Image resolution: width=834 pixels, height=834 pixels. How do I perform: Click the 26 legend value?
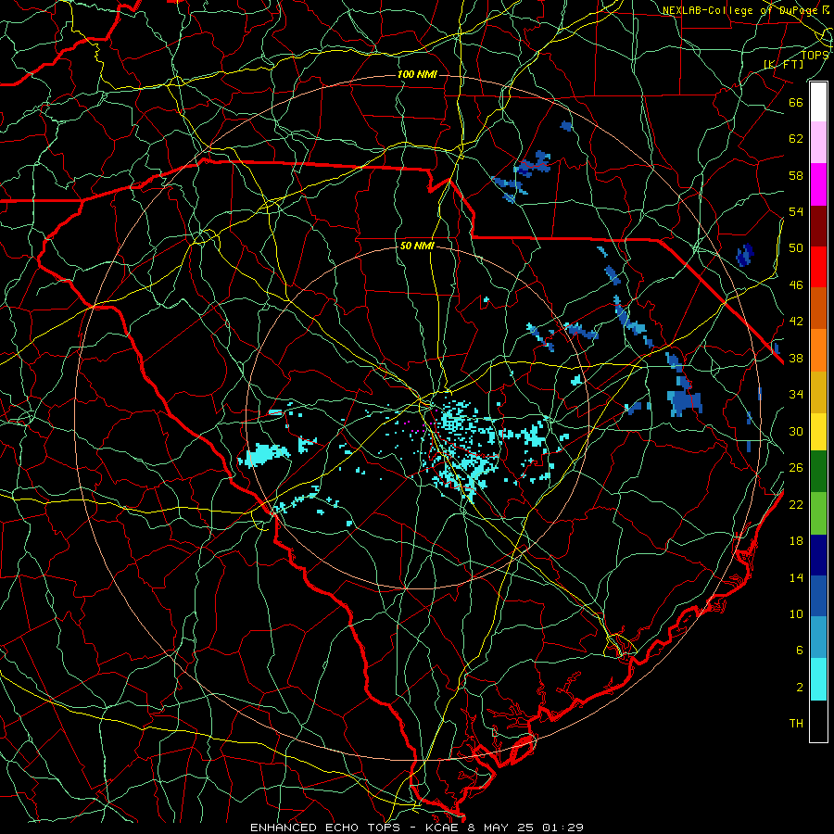pyautogui.click(x=796, y=468)
